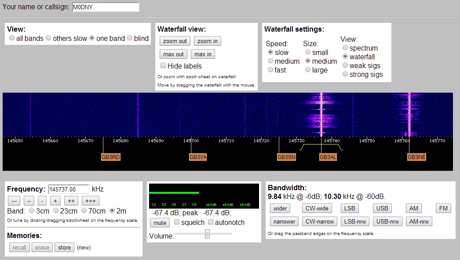Choose the fast waterfall speed option

click(270, 70)
